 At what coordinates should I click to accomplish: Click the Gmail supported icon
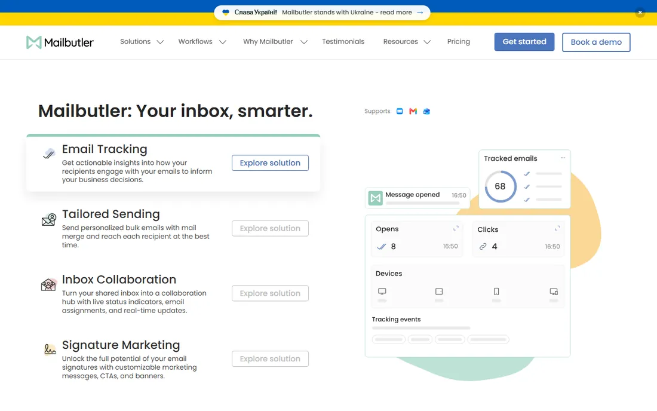413,111
